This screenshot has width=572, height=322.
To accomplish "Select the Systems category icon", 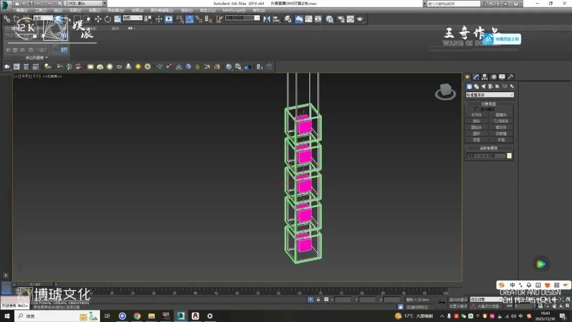I will pyautogui.click(x=512, y=86).
